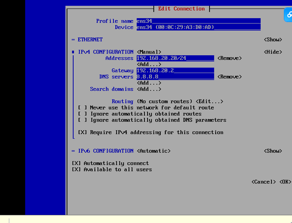This screenshot has width=292, height=223.
Task: Click the IPv6 CONFIGURATION heading
Action: click(106, 151)
